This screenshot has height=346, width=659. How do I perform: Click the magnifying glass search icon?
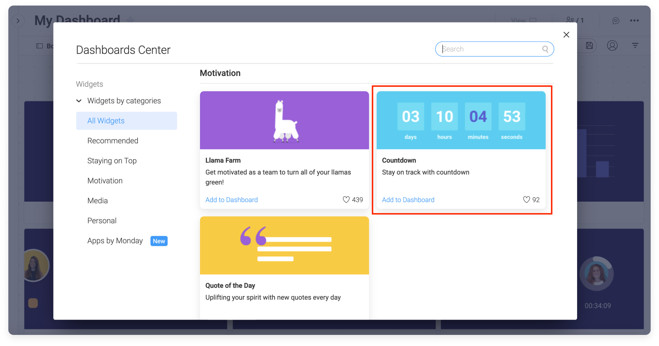click(x=545, y=49)
